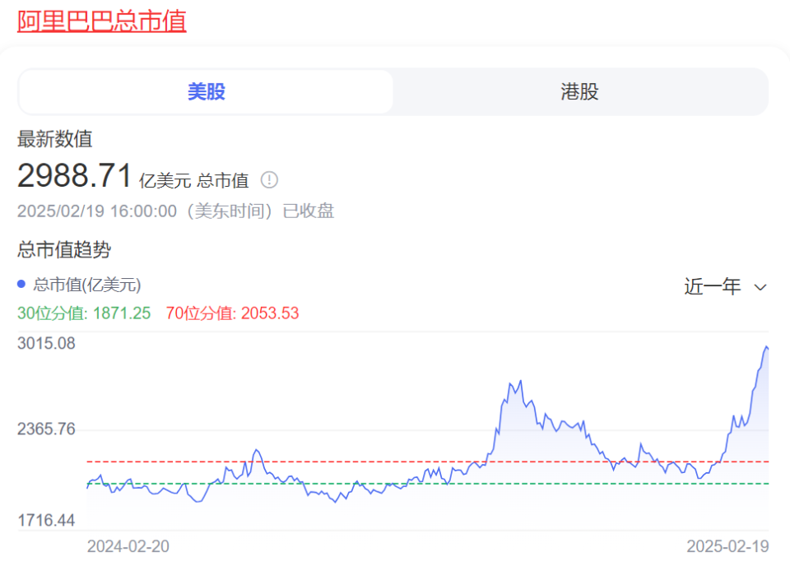Click the 总市值趋势 heading
This screenshot has height=566, width=790.
64,249
